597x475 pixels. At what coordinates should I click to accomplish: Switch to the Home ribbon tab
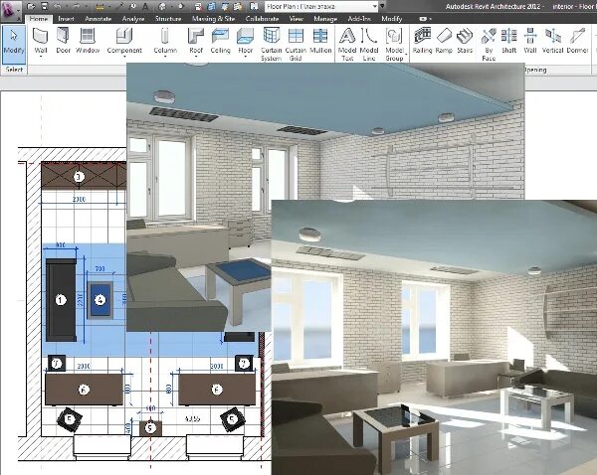pos(39,19)
